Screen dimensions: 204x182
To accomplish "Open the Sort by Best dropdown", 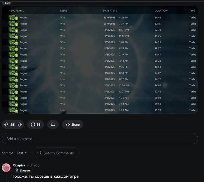I will 22,153.
